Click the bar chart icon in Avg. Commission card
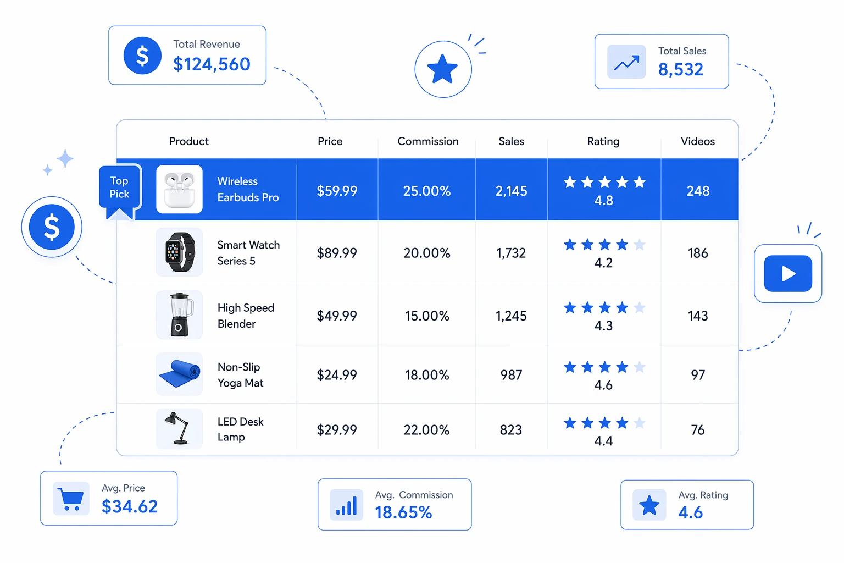 [x=347, y=505]
